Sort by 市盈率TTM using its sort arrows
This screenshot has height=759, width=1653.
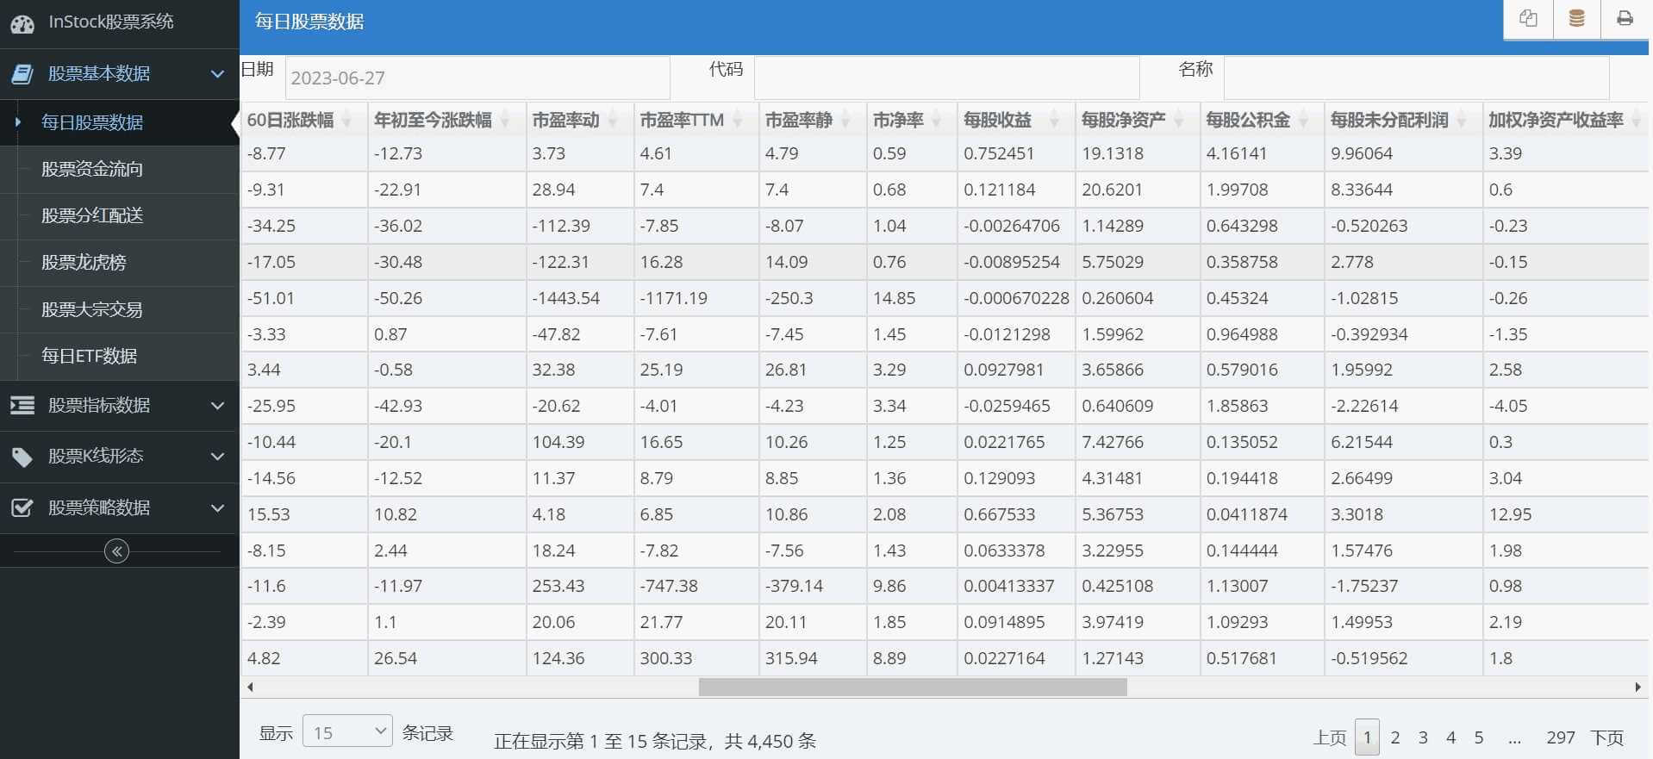point(738,121)
